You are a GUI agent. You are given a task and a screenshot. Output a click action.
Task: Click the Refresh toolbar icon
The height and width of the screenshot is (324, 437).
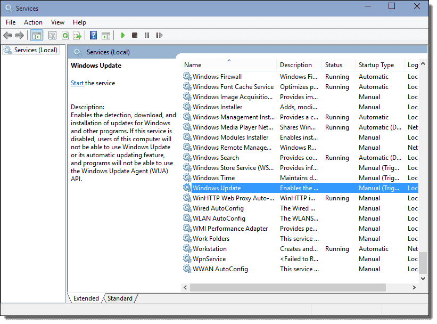point(65,36)
